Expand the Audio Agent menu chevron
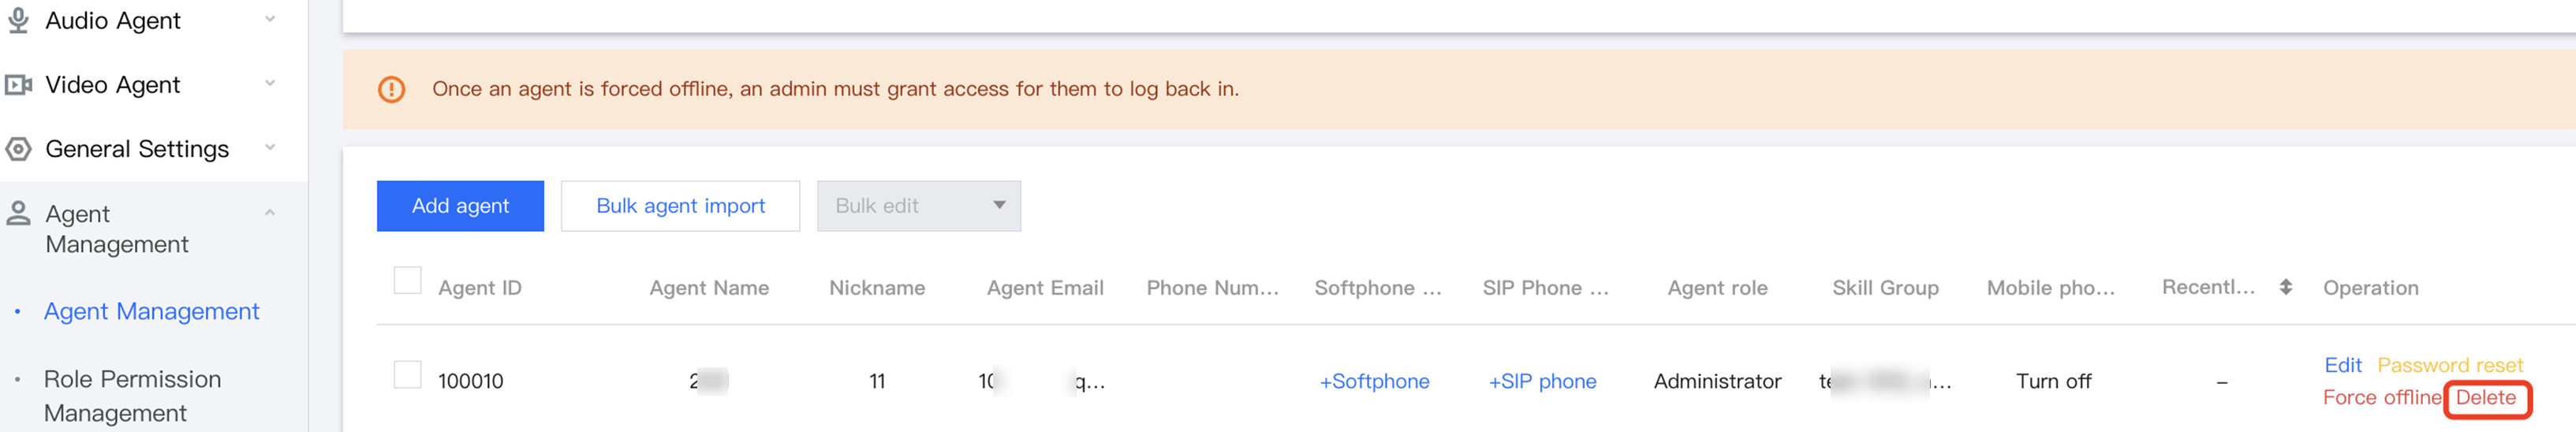Screen dimensions: 2576x432 point(269,19)
